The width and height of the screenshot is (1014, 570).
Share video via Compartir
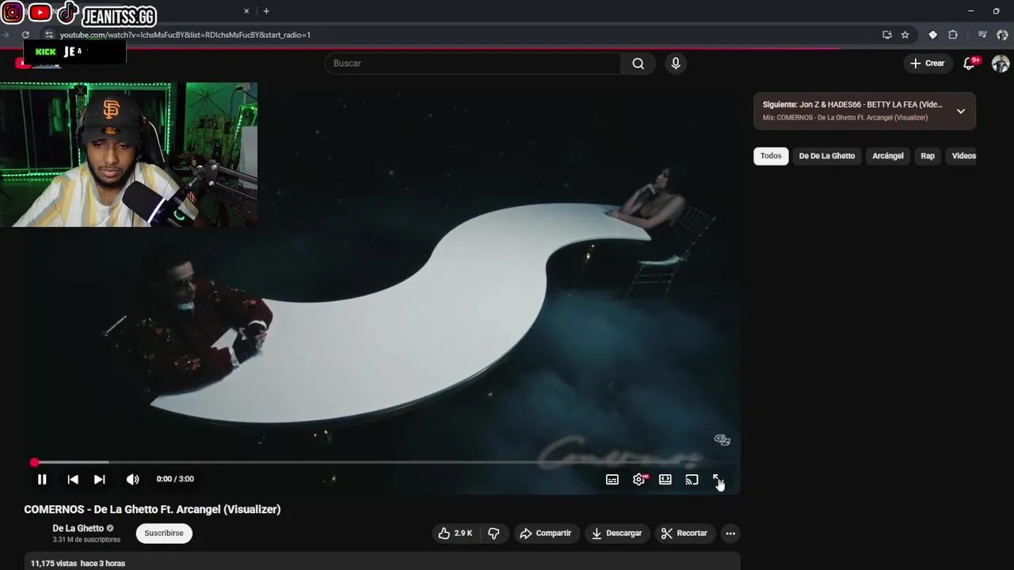click(x=546, y=534)
